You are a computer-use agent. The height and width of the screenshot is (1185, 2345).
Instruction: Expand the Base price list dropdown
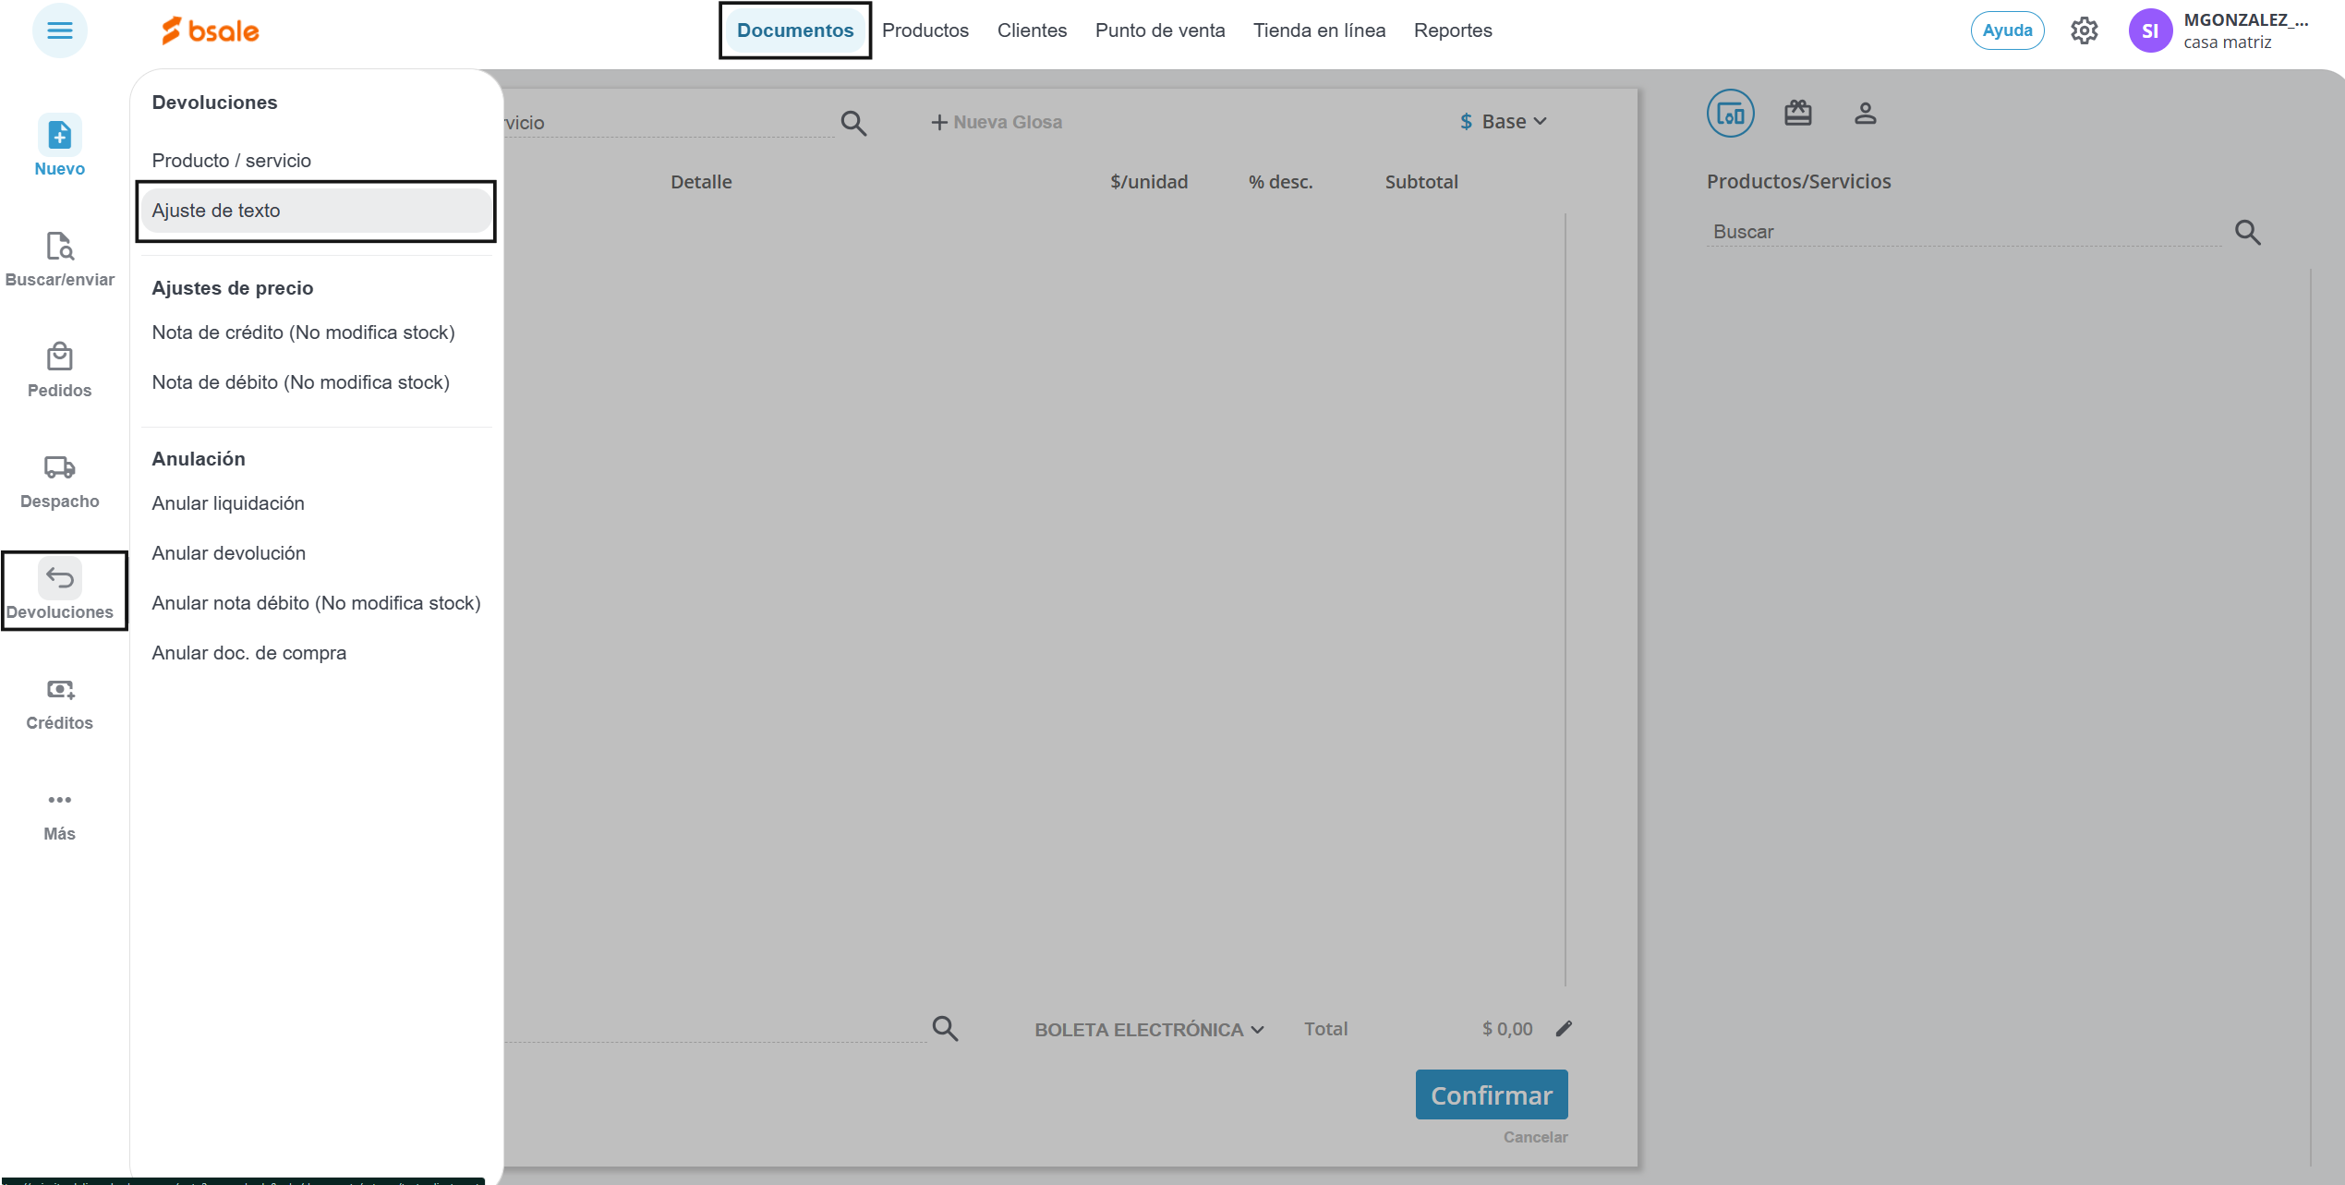click(1503, 122)
